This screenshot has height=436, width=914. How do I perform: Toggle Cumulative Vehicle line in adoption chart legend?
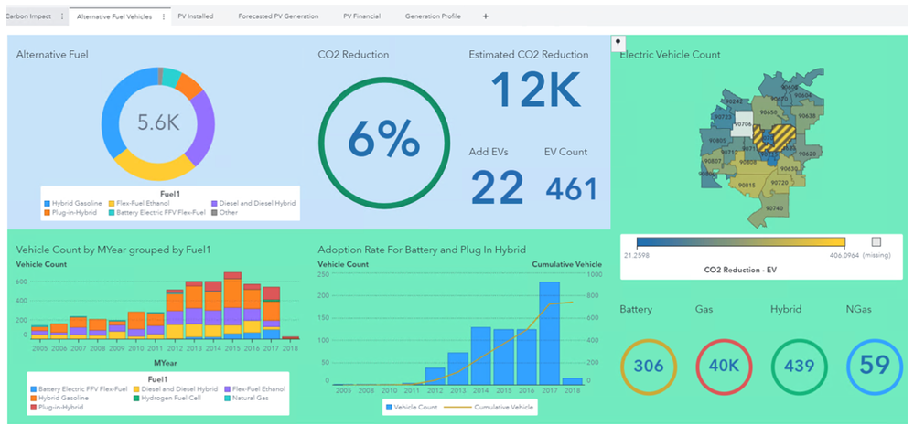coord(446,406)
